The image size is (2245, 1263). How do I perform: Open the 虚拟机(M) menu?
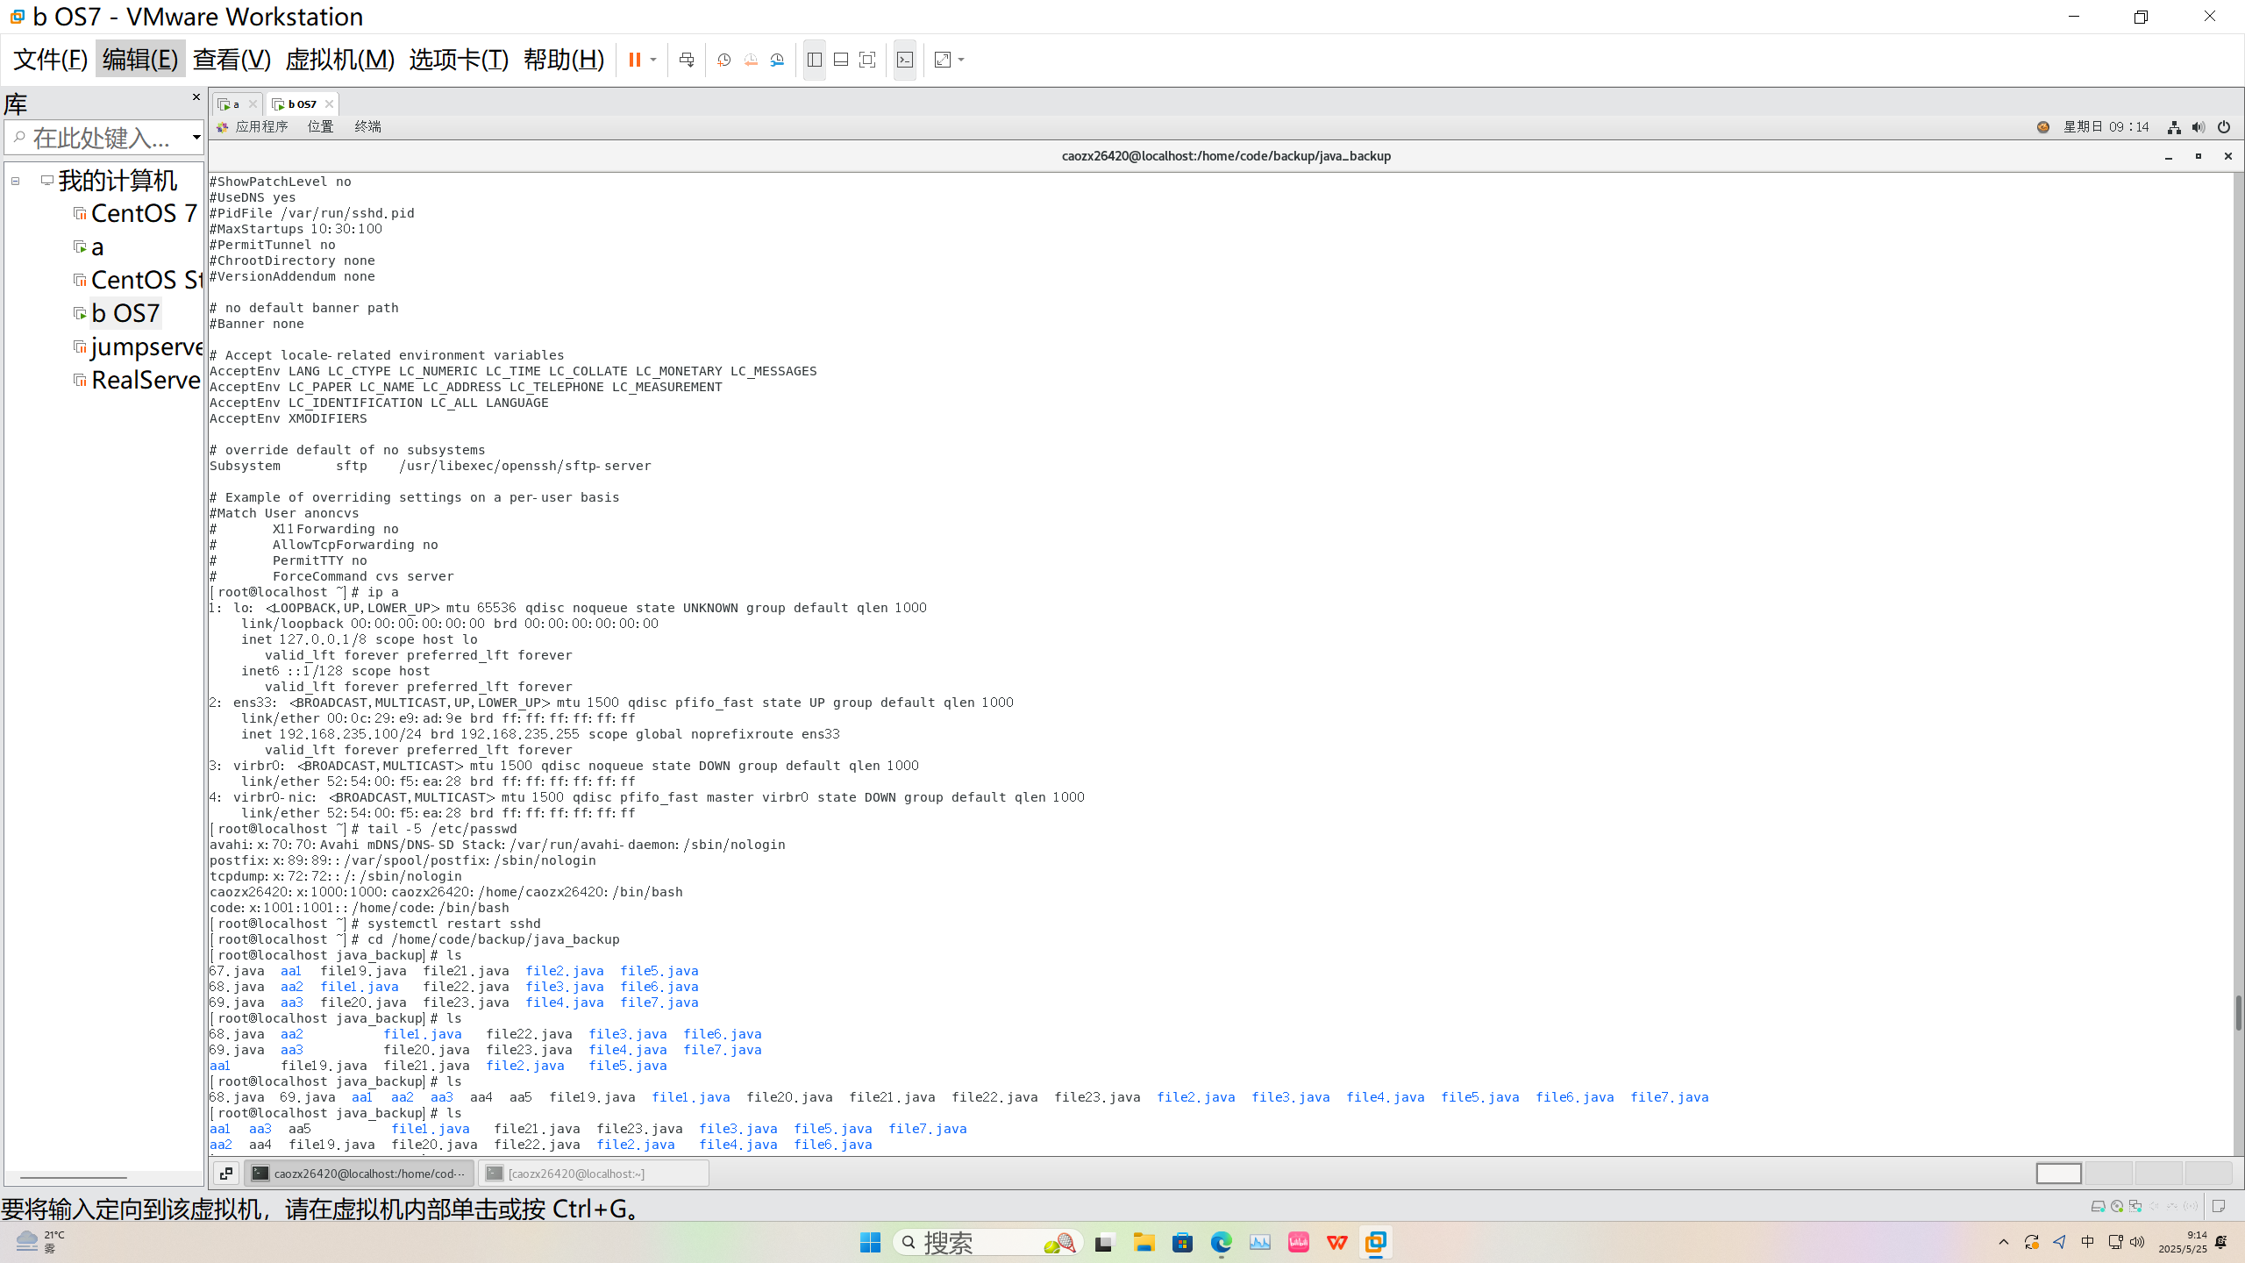coord(339,60)
